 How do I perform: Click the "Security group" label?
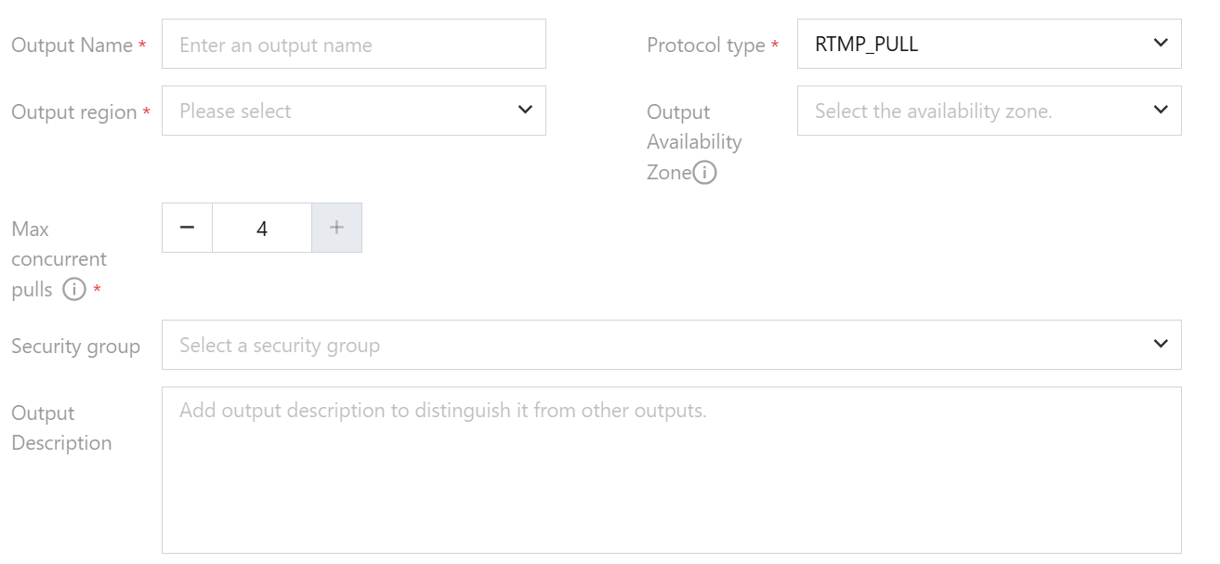(x=75, y=347)
